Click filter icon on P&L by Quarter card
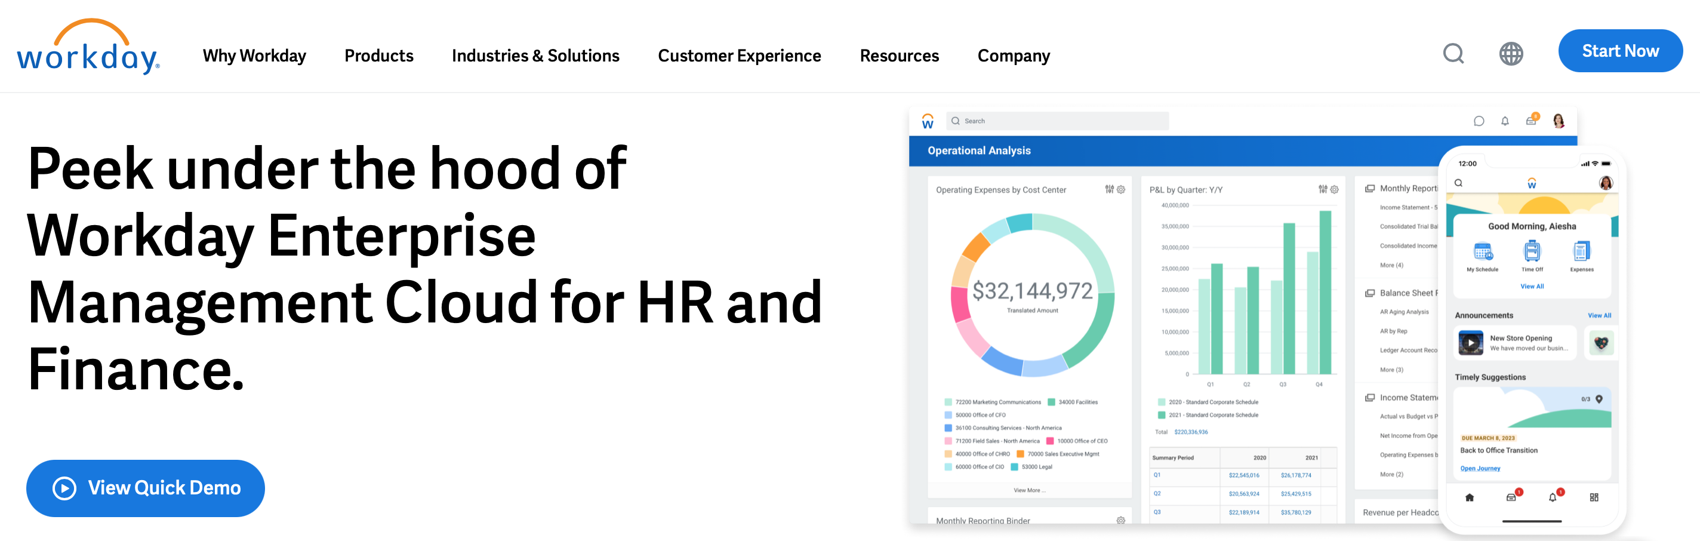Screen dimensions: 1700x541 coord(1323,189)
